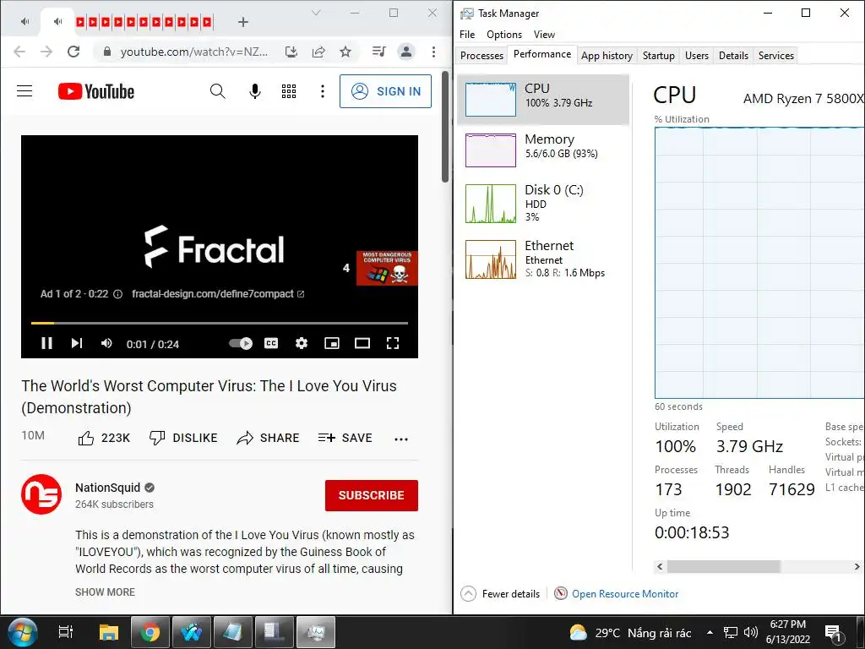Open Task View on the taskbar

tap(66, 632)
